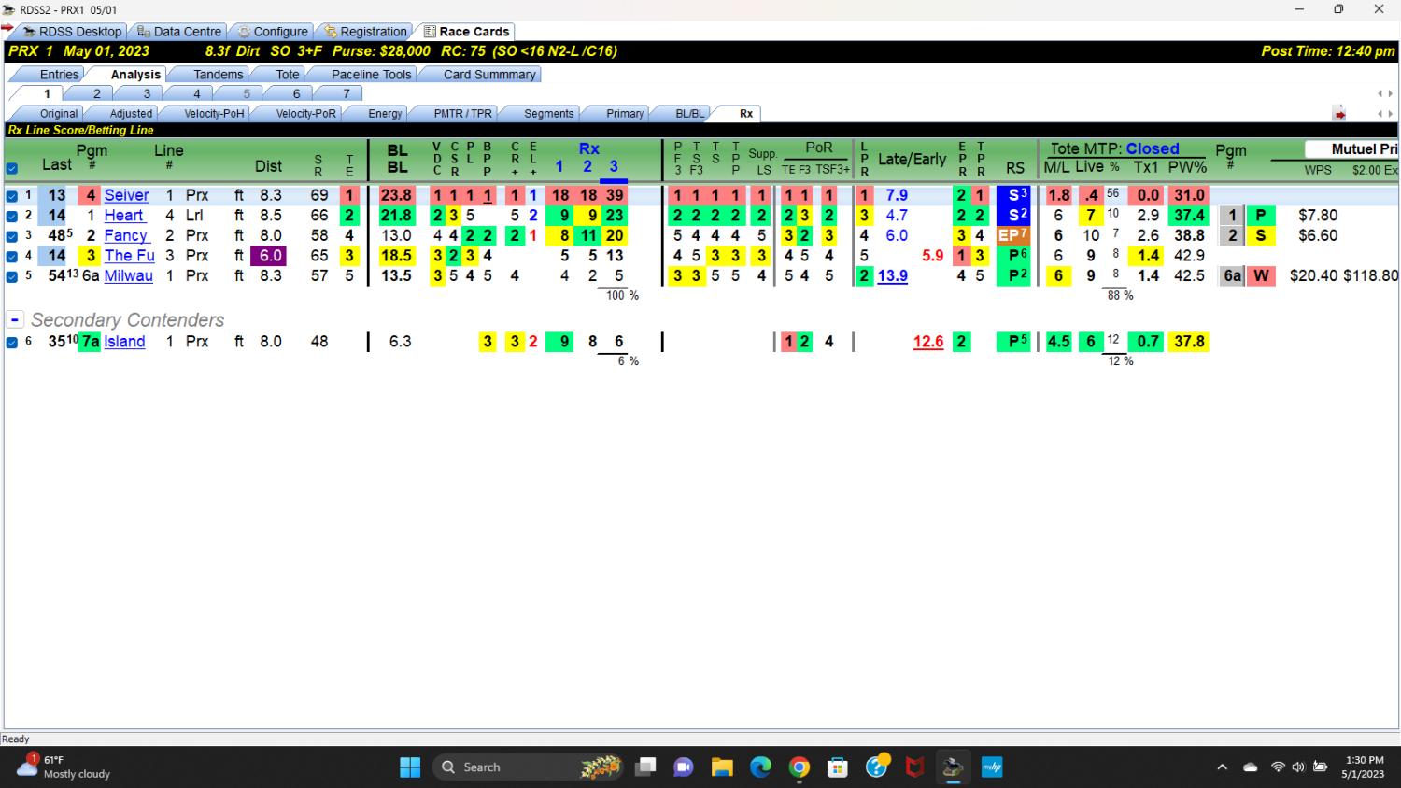Open Windows Start menu
1401x788 pixels.
coord(410,767)
